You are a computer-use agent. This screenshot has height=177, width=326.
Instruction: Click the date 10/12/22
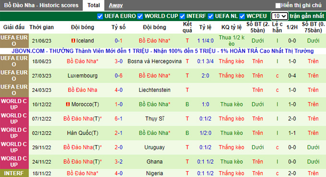[x=42, y=104]
